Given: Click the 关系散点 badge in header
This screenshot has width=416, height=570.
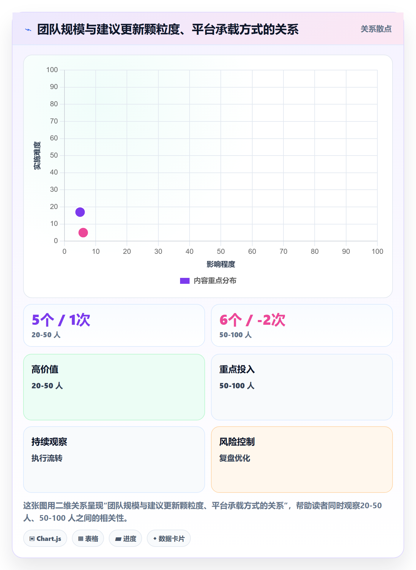Looking at the screenshot, I should tap(376, 29).
